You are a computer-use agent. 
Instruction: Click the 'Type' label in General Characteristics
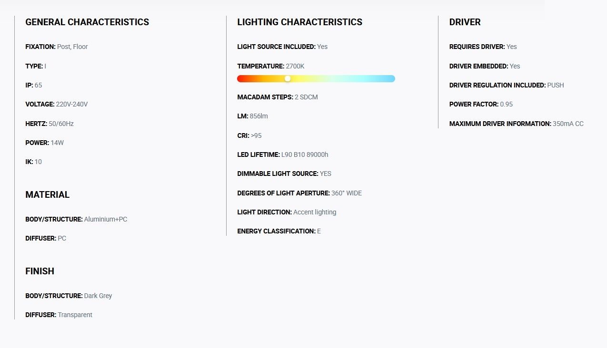click(x=34, y=66)
